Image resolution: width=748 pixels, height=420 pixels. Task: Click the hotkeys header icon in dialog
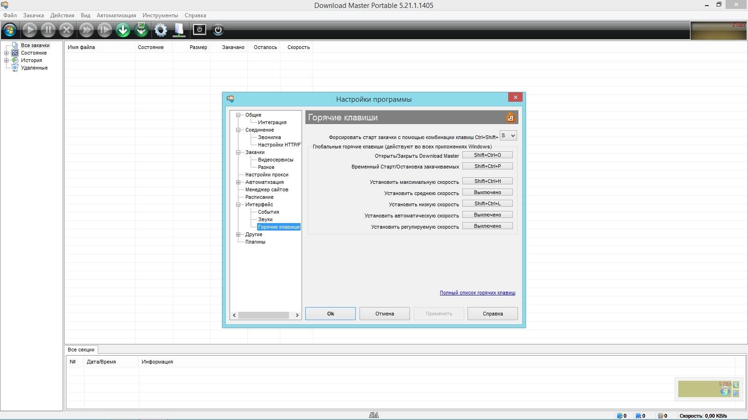tap(510, 117)
